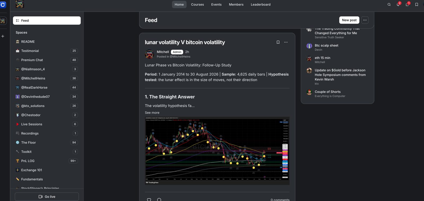Open messages icon with 1 badge
This screenshot has height=201, width=424.
point(408,5)
